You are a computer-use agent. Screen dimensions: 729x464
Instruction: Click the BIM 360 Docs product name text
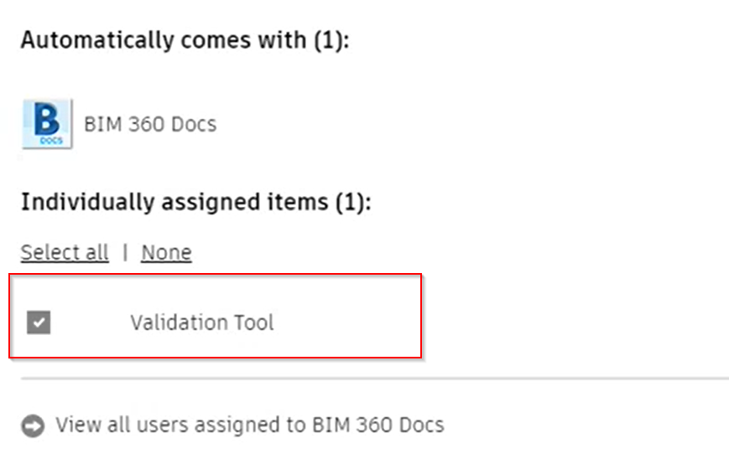tap(150, 125)
